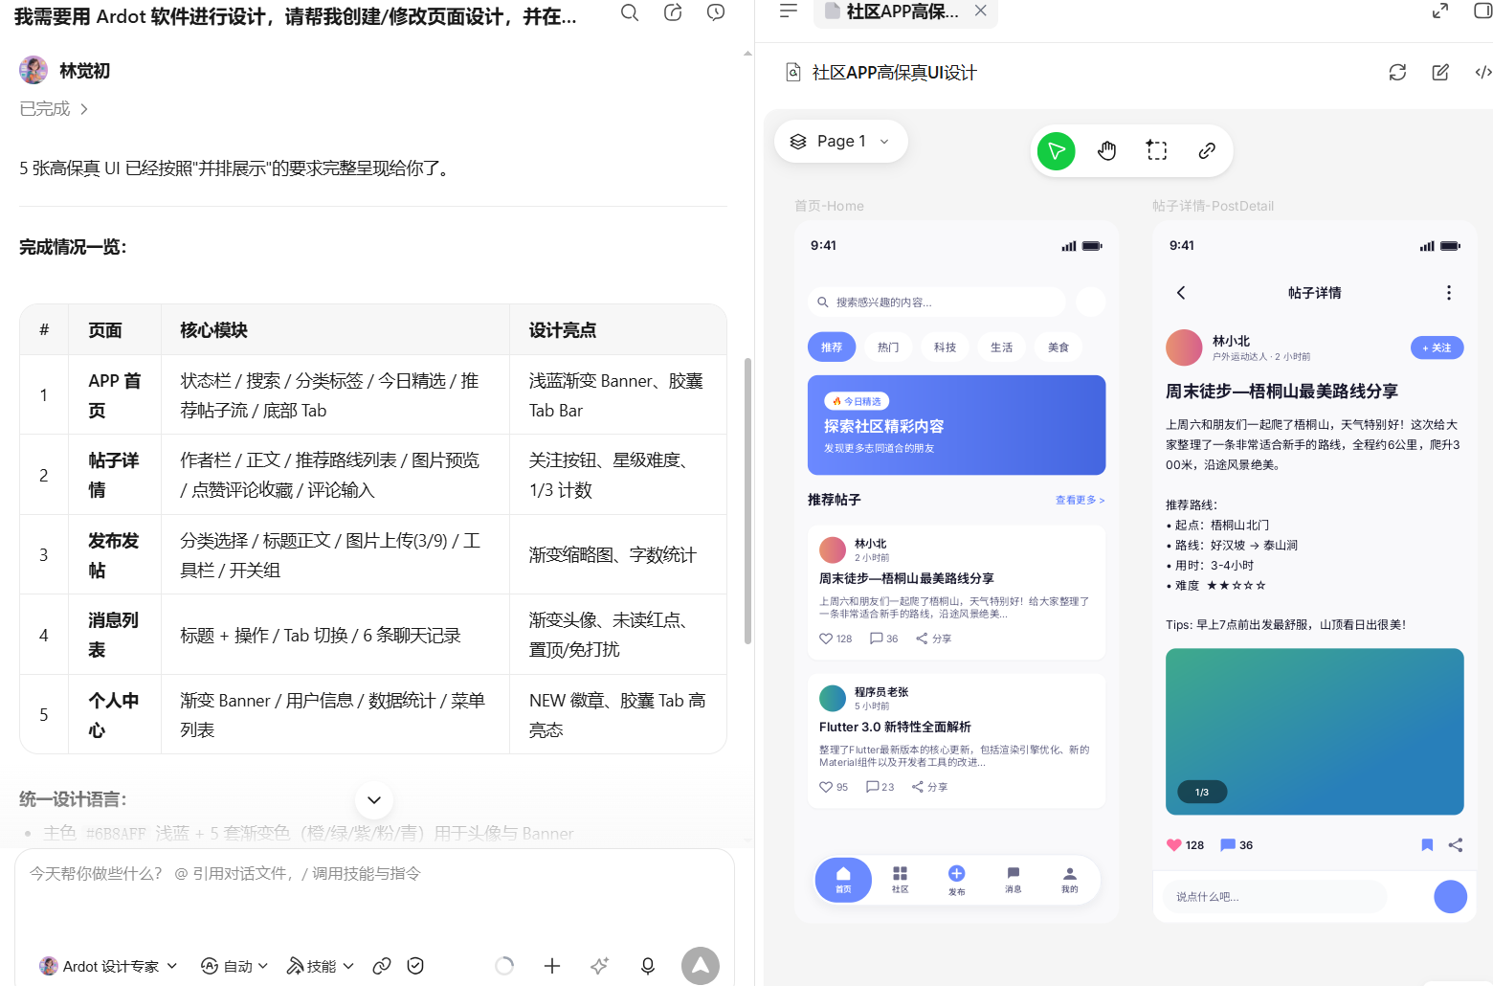This screenshot has height=986, width=1493.
Task: Select the 科技 chip in Home mockup
Action: [x=945, y=347]
